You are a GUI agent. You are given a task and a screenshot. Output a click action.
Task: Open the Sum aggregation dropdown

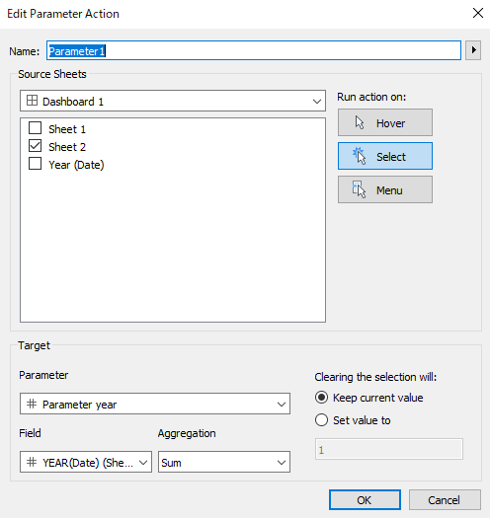(x=224, y=462)
